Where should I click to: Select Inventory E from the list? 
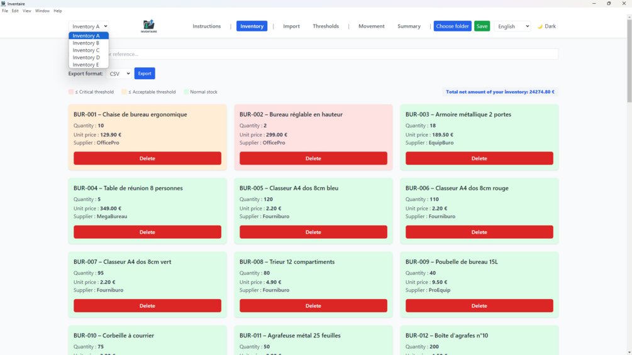coord(89,64)
